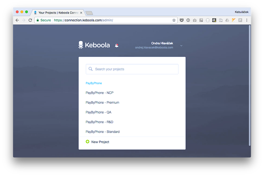Click the browser address bar URL
This screenshot has height=176, width=264.
(83, 20)
